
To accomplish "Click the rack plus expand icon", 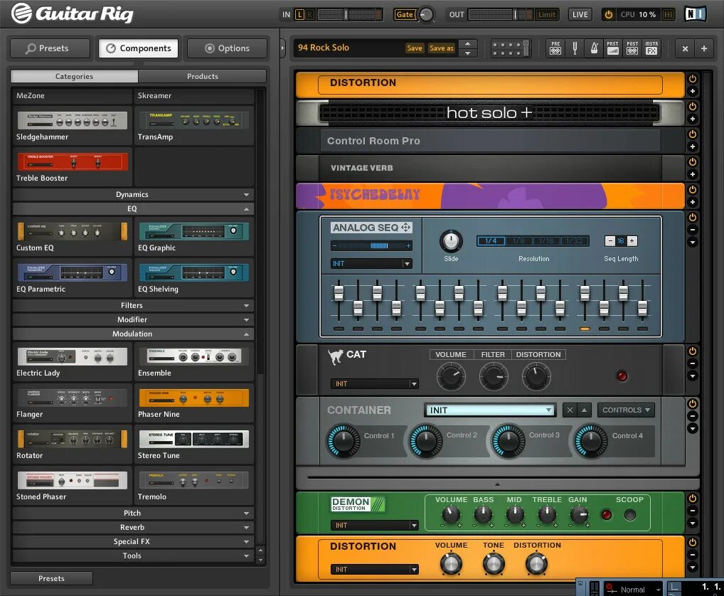I will 704,48.
